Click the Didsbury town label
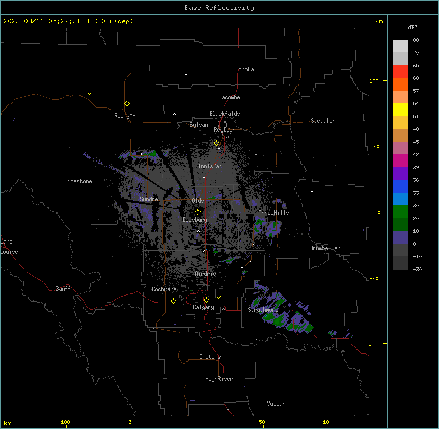 coord(195,220)
